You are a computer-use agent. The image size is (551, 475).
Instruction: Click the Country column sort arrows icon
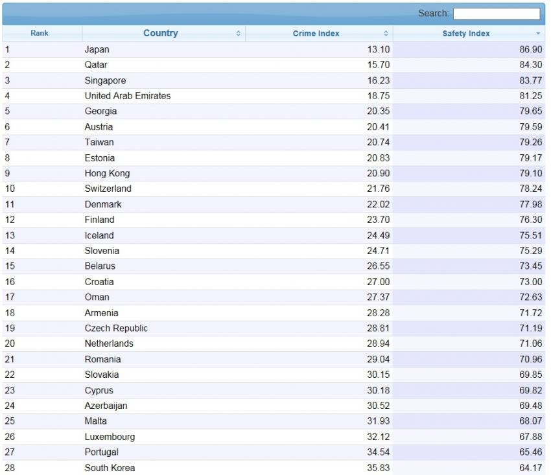click(239, 34)
